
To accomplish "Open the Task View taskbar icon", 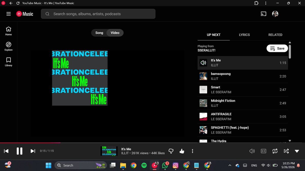I will point(112,165).
